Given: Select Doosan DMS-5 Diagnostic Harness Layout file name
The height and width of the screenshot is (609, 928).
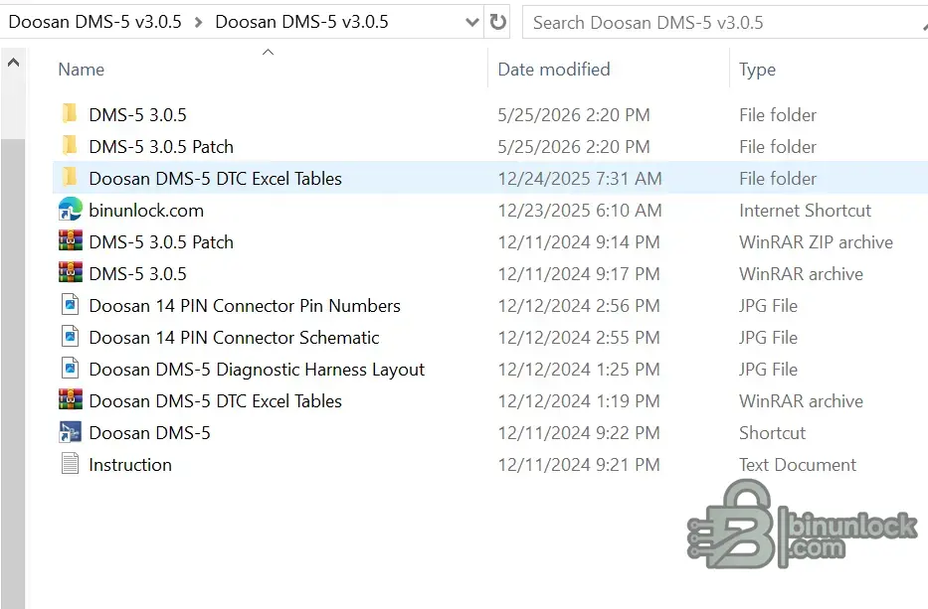Looking at the screenshot, I should 257,370.
